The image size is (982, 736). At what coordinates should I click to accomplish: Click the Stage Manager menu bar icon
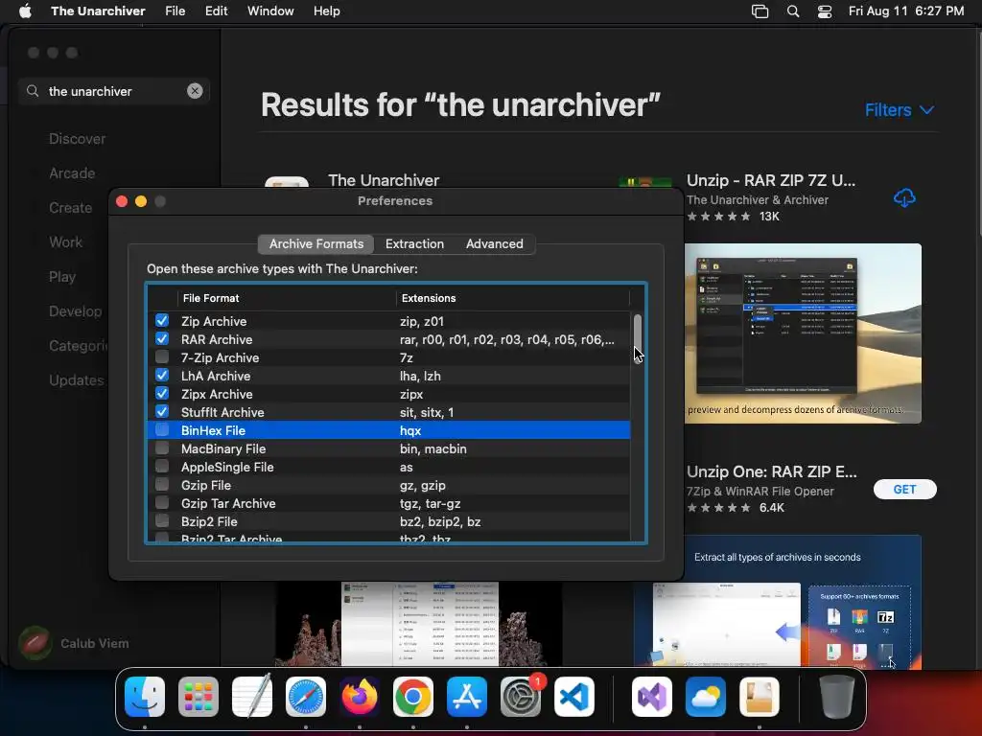760,11
